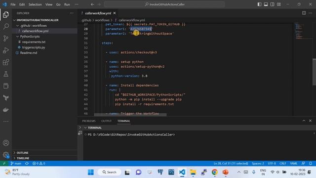Viewport: 316px width, 178px height.
Task: Toggle the secondary side bar layout icon
Action: 272,4
